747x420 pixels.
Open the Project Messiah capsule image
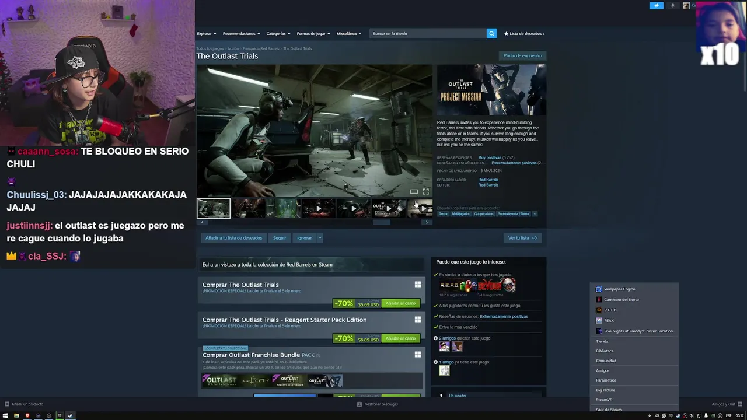[x=491, y=90]
